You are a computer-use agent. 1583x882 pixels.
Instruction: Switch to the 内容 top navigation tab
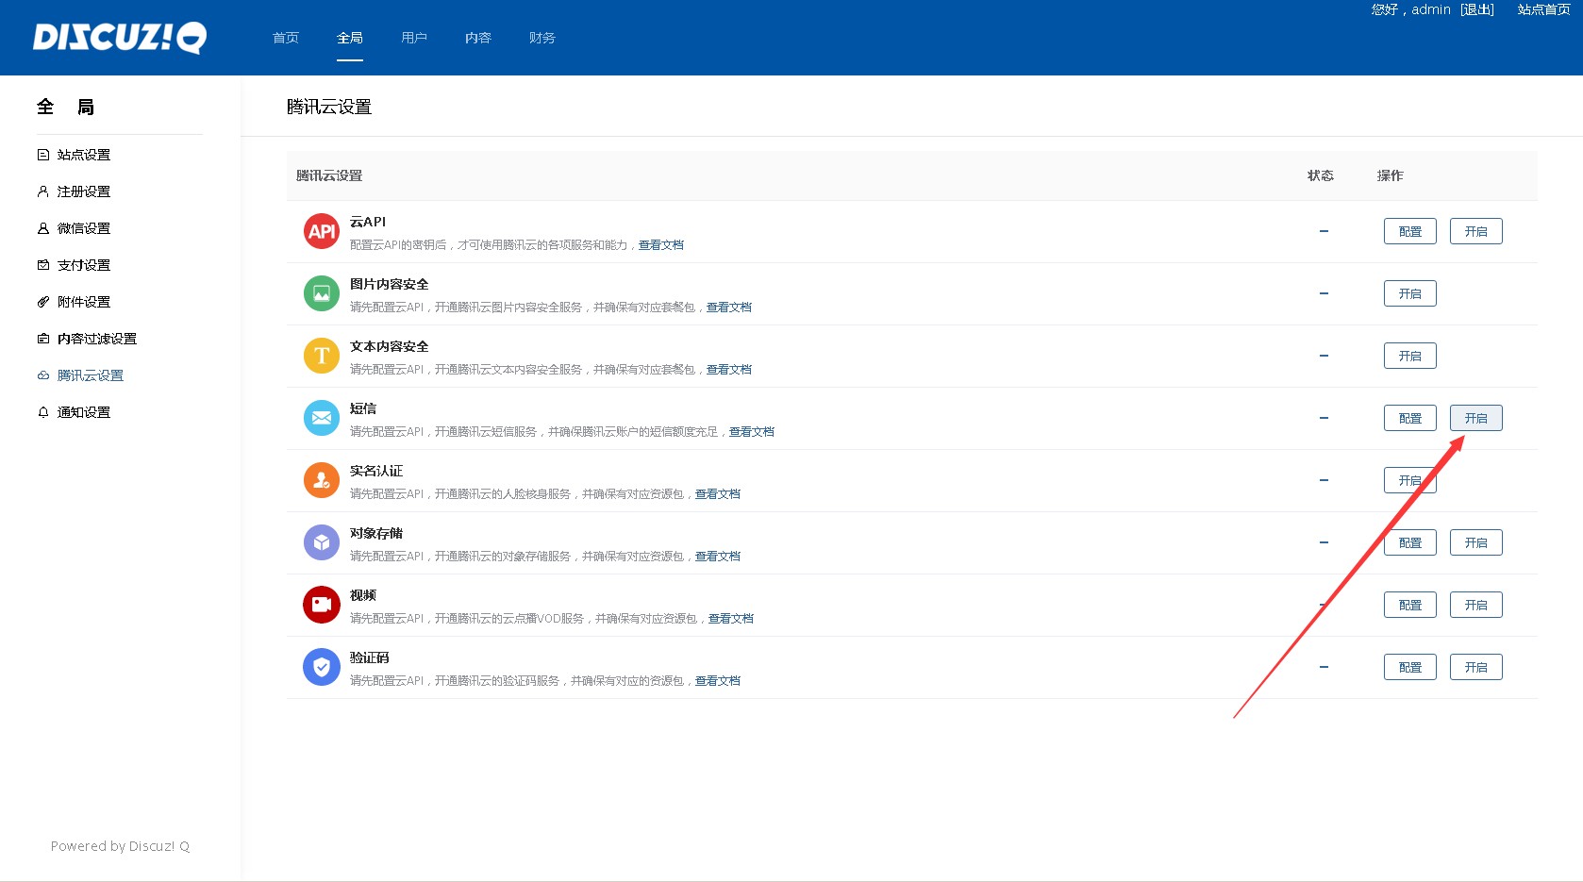[x=478, y=38]
